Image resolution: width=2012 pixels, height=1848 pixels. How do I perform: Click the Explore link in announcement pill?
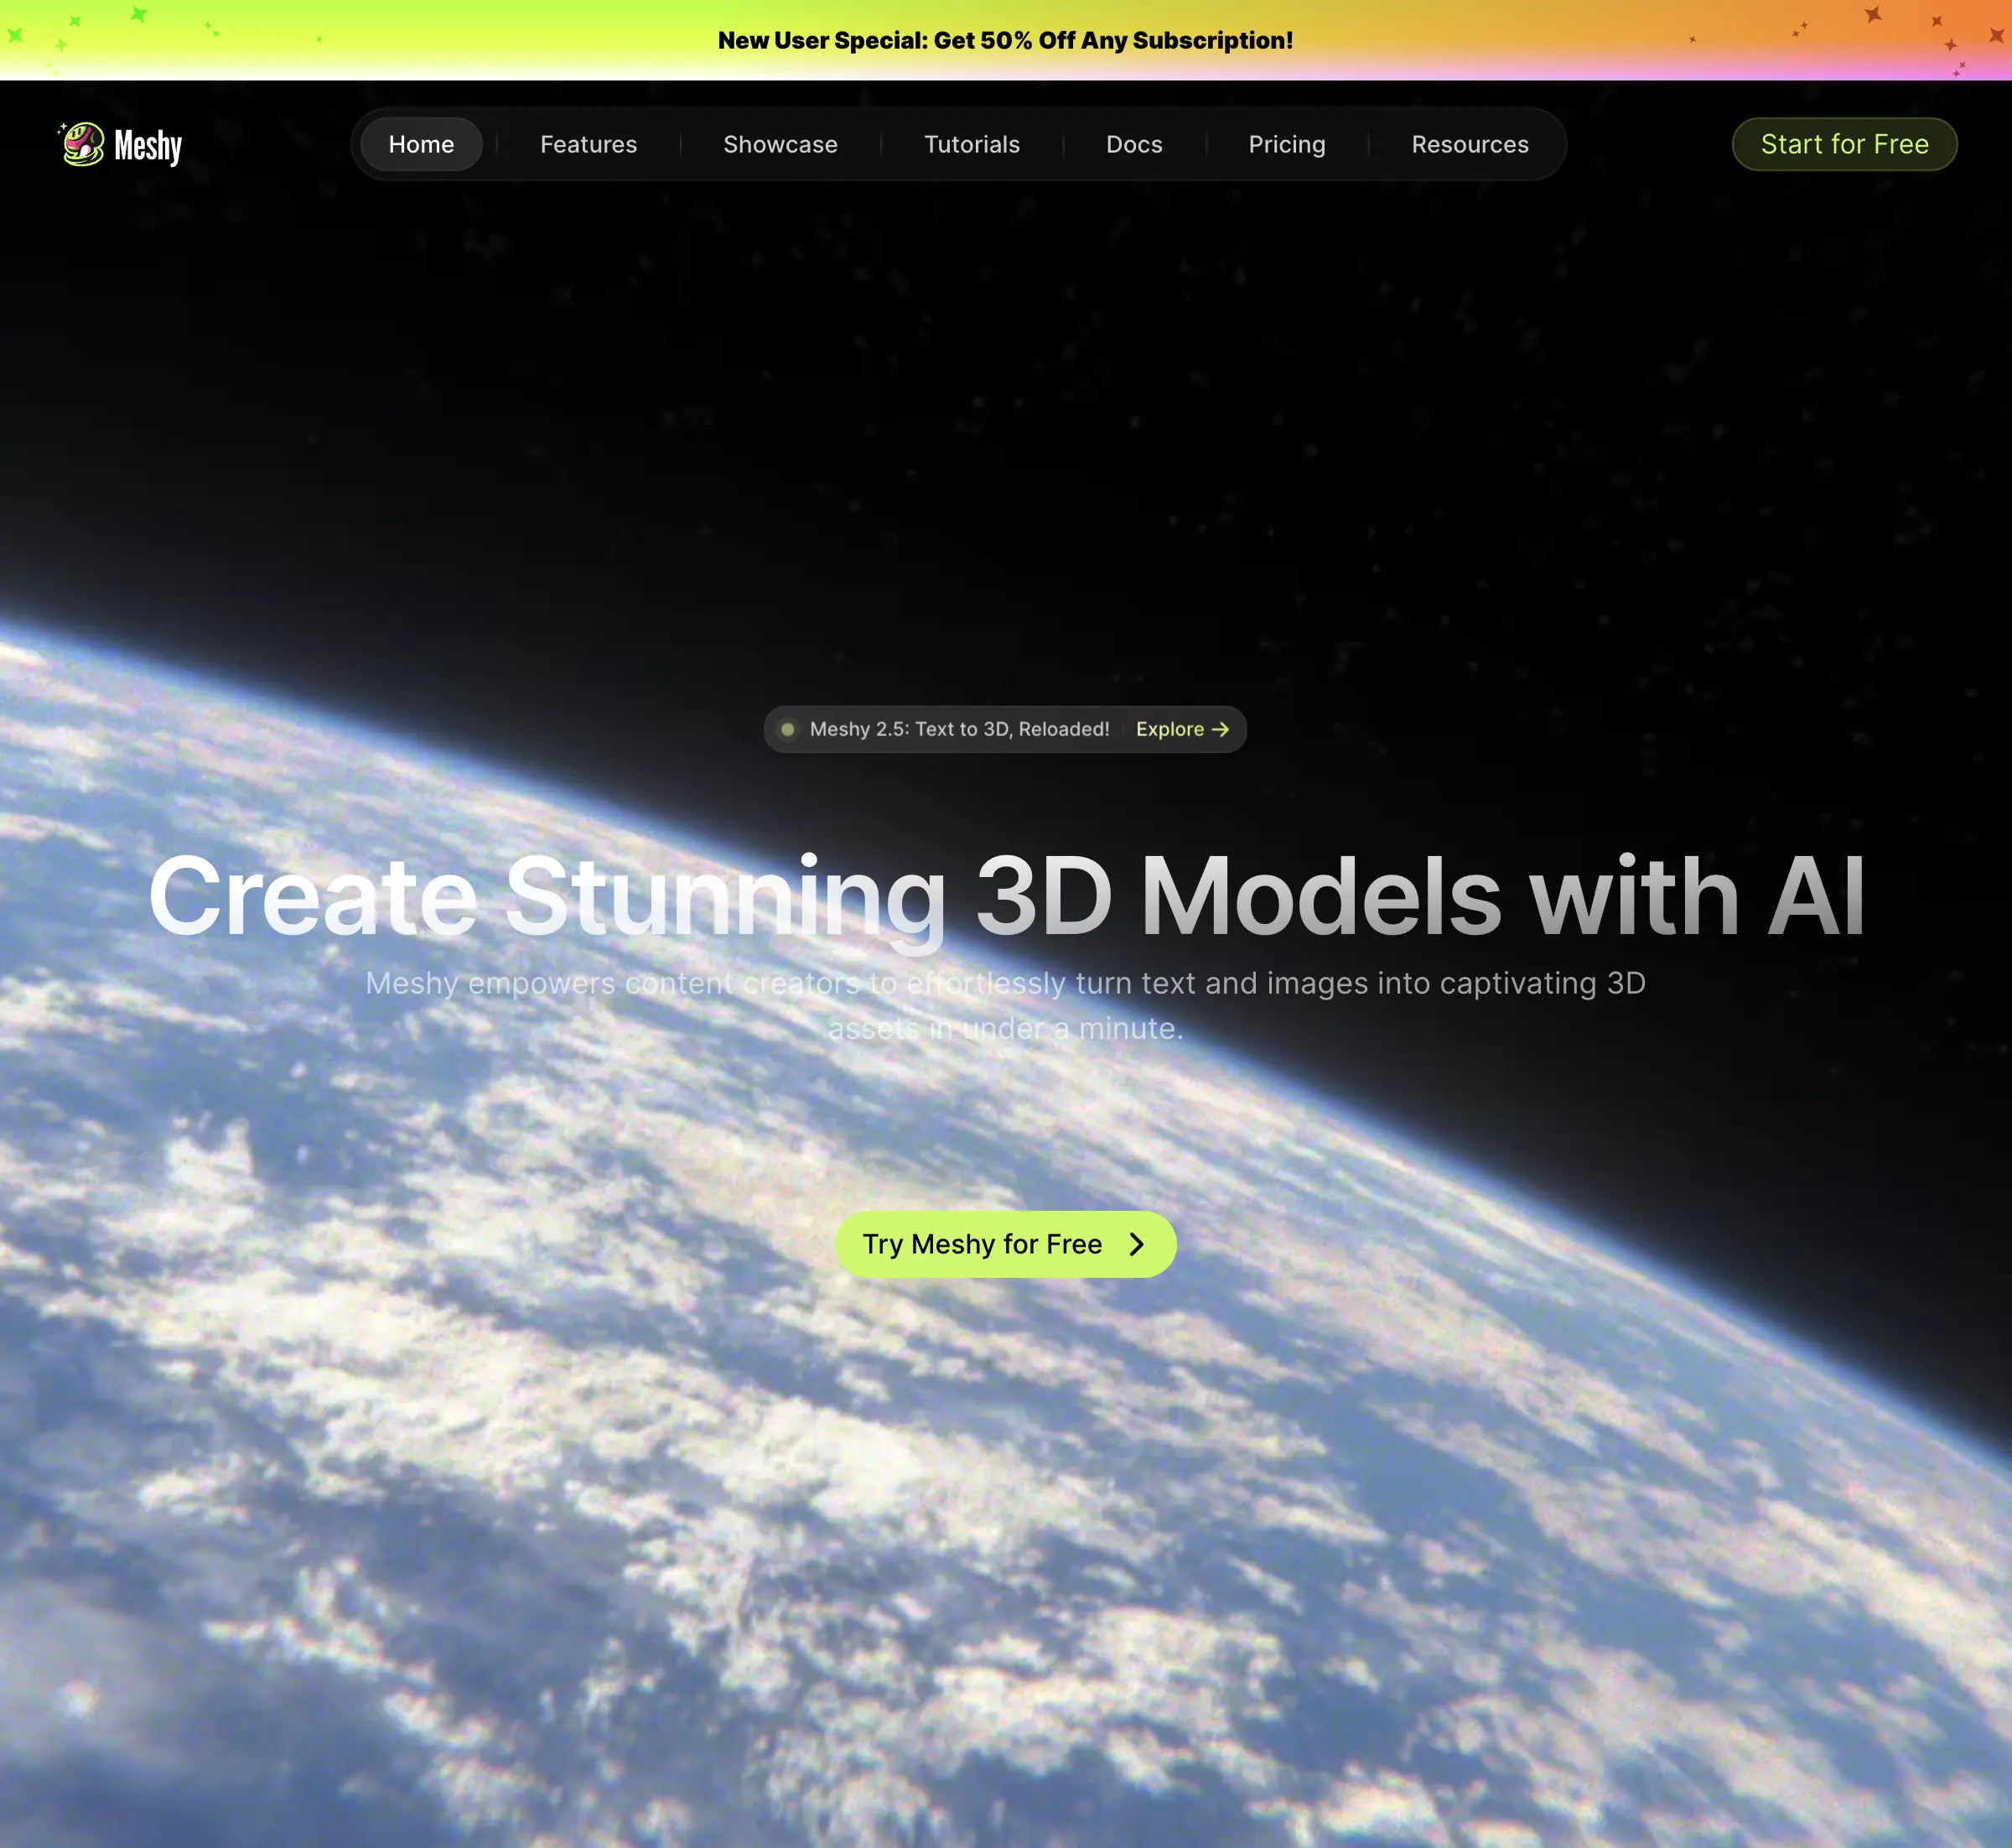pos(1182,729)
